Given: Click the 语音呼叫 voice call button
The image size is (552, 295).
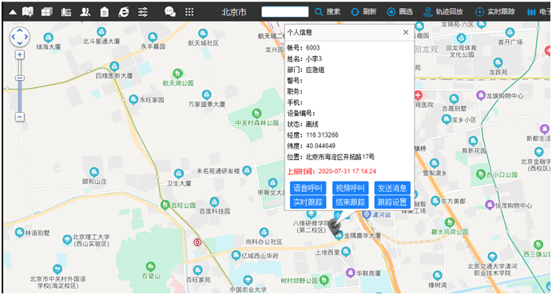Looking at the screenshot, I should pos(308,188).
